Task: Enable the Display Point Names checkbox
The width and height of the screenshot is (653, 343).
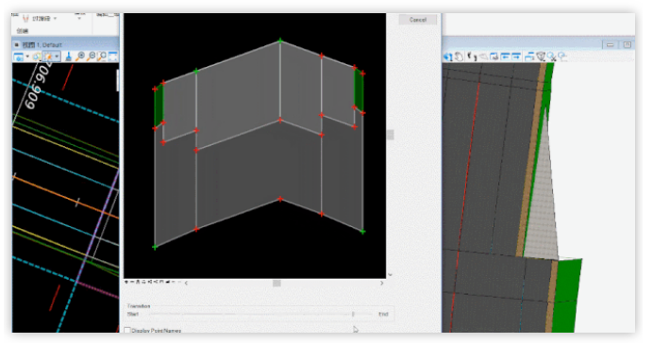Action: [127, 330]
